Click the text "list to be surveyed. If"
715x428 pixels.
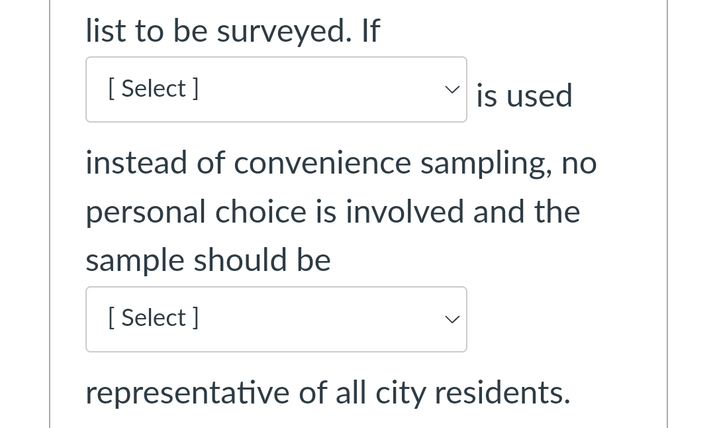pyautogui.click(x=232, y=31)
